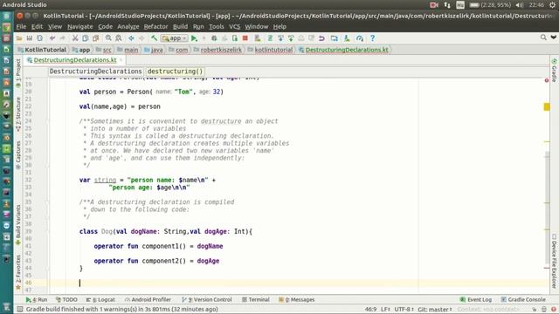The image size is (559, 314).
Task: Click the Cut scissors icon
Action: coord(75,38)
